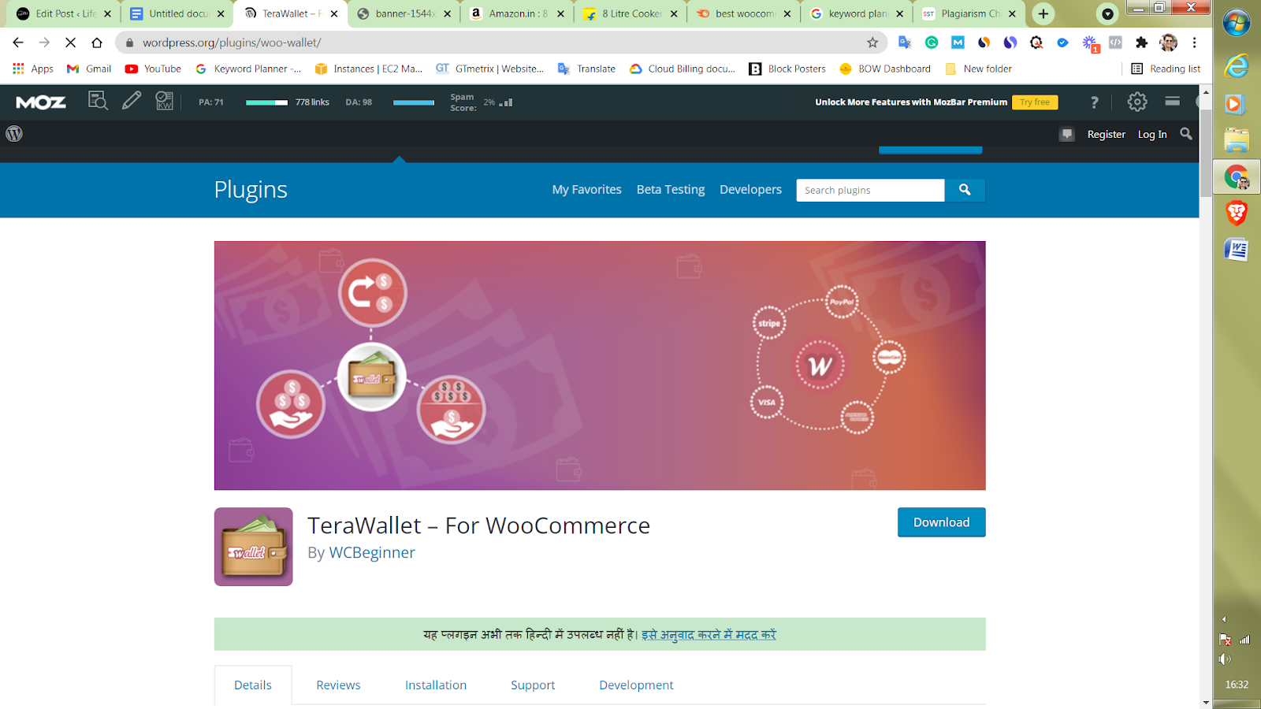Viewport: 1261px width, 709px height.
Task: Toggle the MozBar dock position icon
Action: click(x=1173, y=102)
